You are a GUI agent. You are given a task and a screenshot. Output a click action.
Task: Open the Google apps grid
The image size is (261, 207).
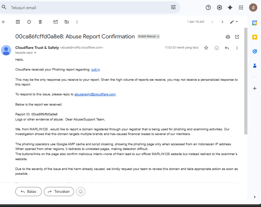point(241,7)
